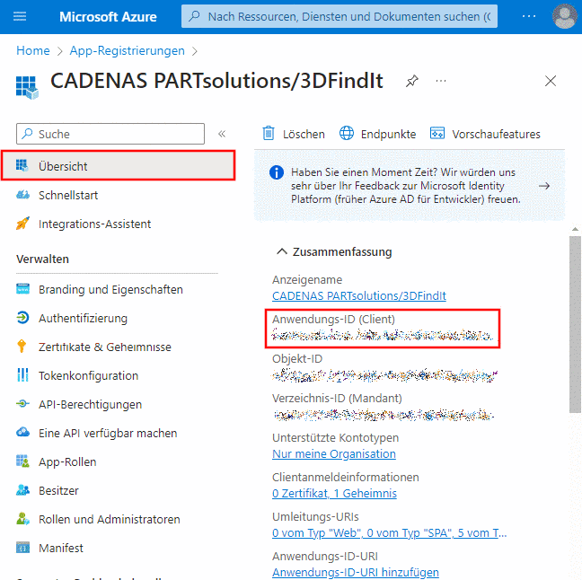Click the App-Rollen icon
Screen dimensions: 582x580
point(22,461)
